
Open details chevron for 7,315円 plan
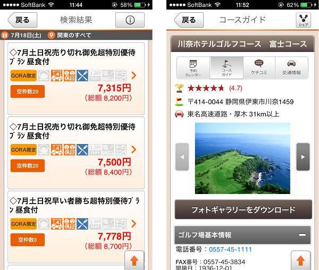point(133,75)
